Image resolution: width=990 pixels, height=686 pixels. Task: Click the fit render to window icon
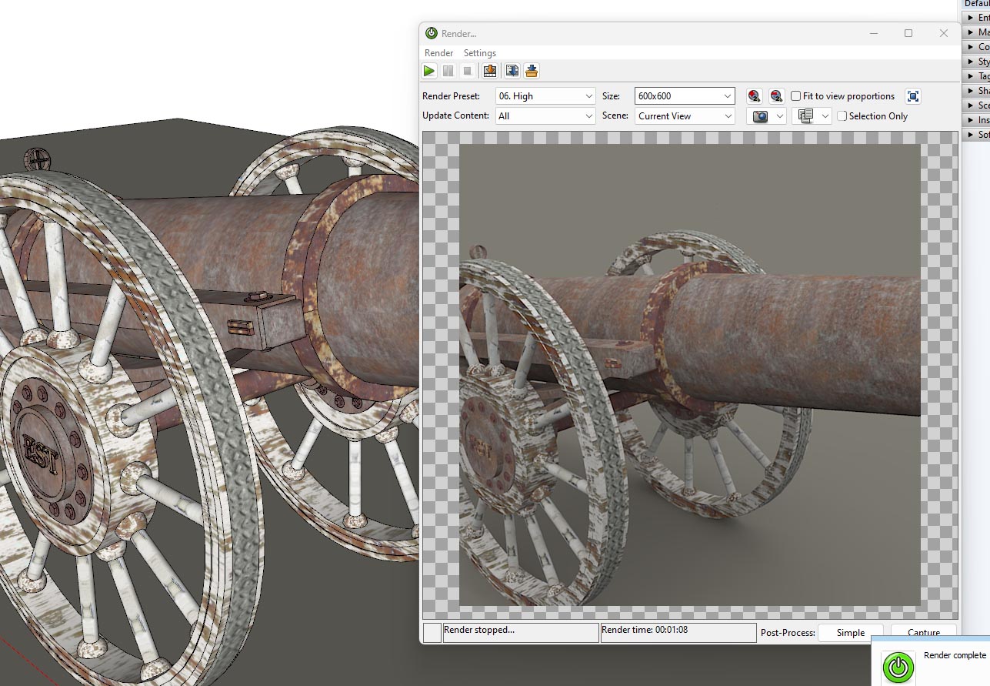click(x=913, y=96)
